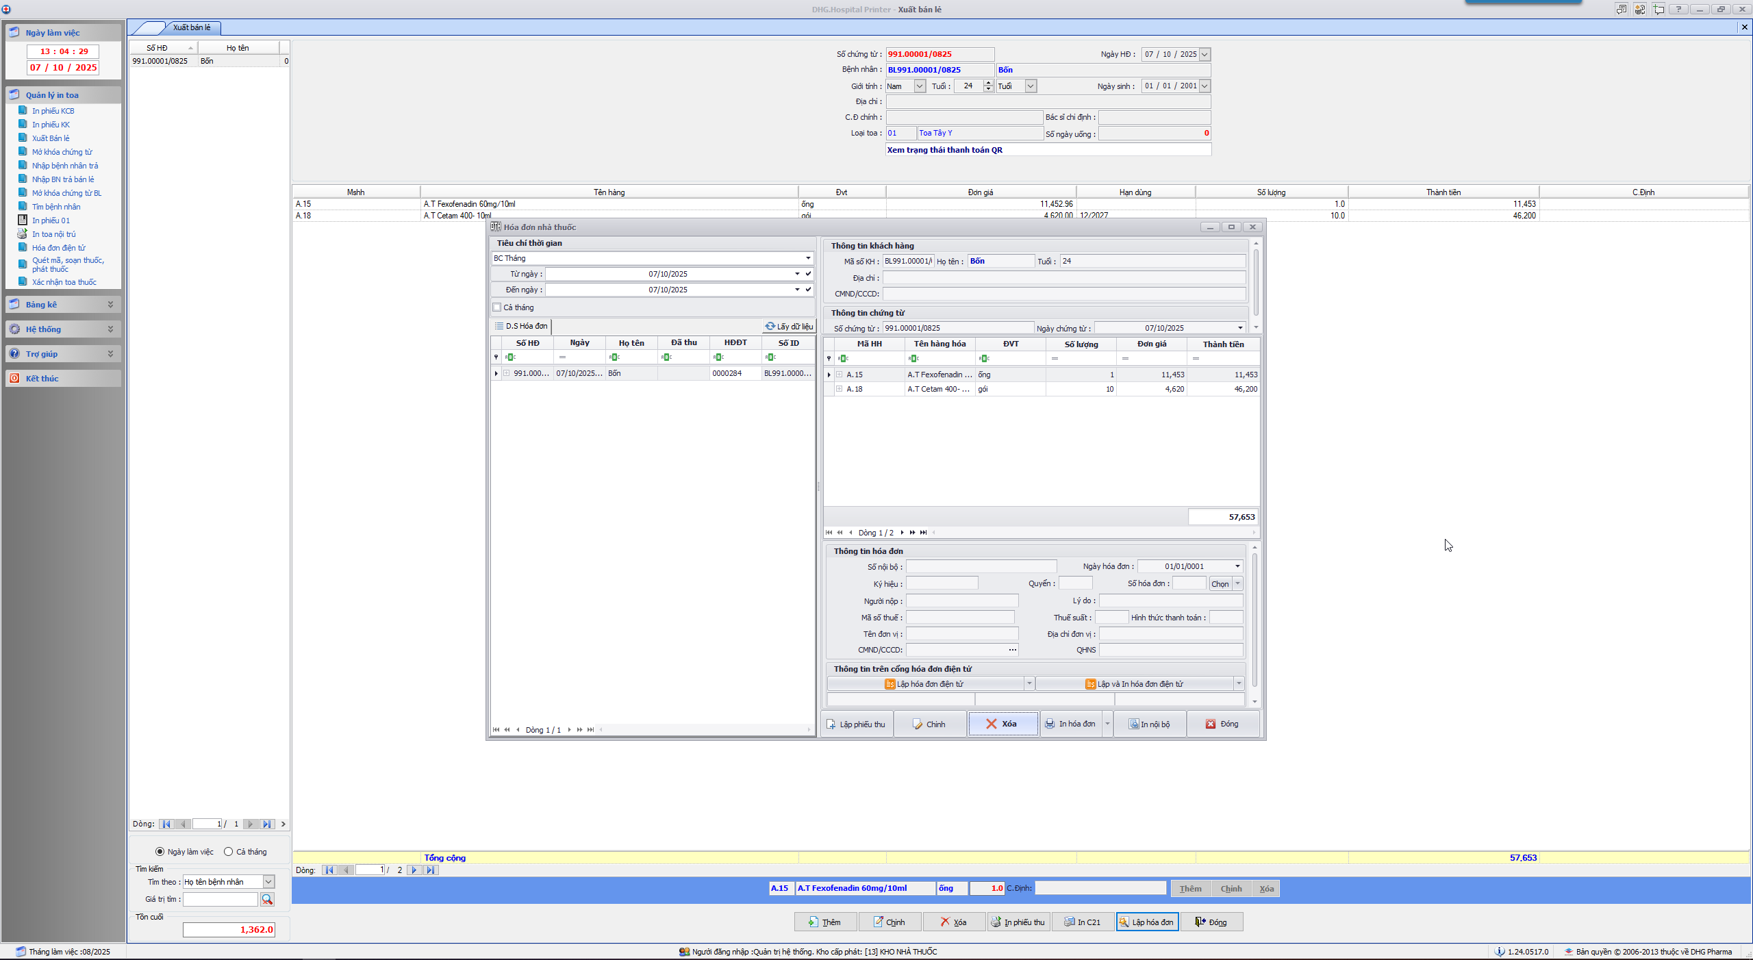Image resolution: width=1753 pixels, height=960 pixels.
Task: Open Hóa đơn điện tử menu item
Action: pos(58,247)
